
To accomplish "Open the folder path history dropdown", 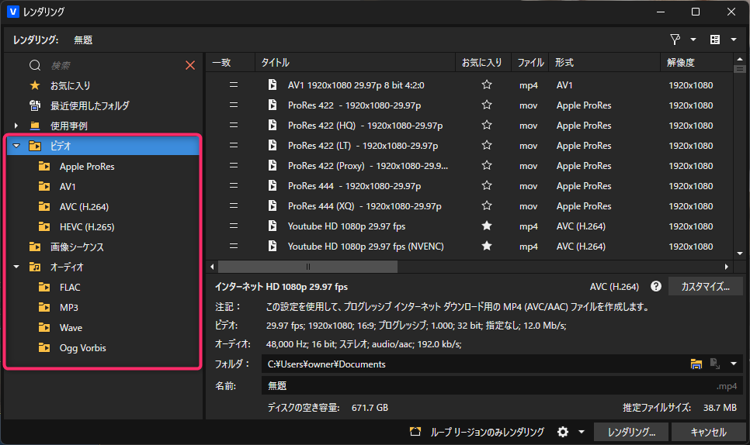I will (x=734, y=364).
